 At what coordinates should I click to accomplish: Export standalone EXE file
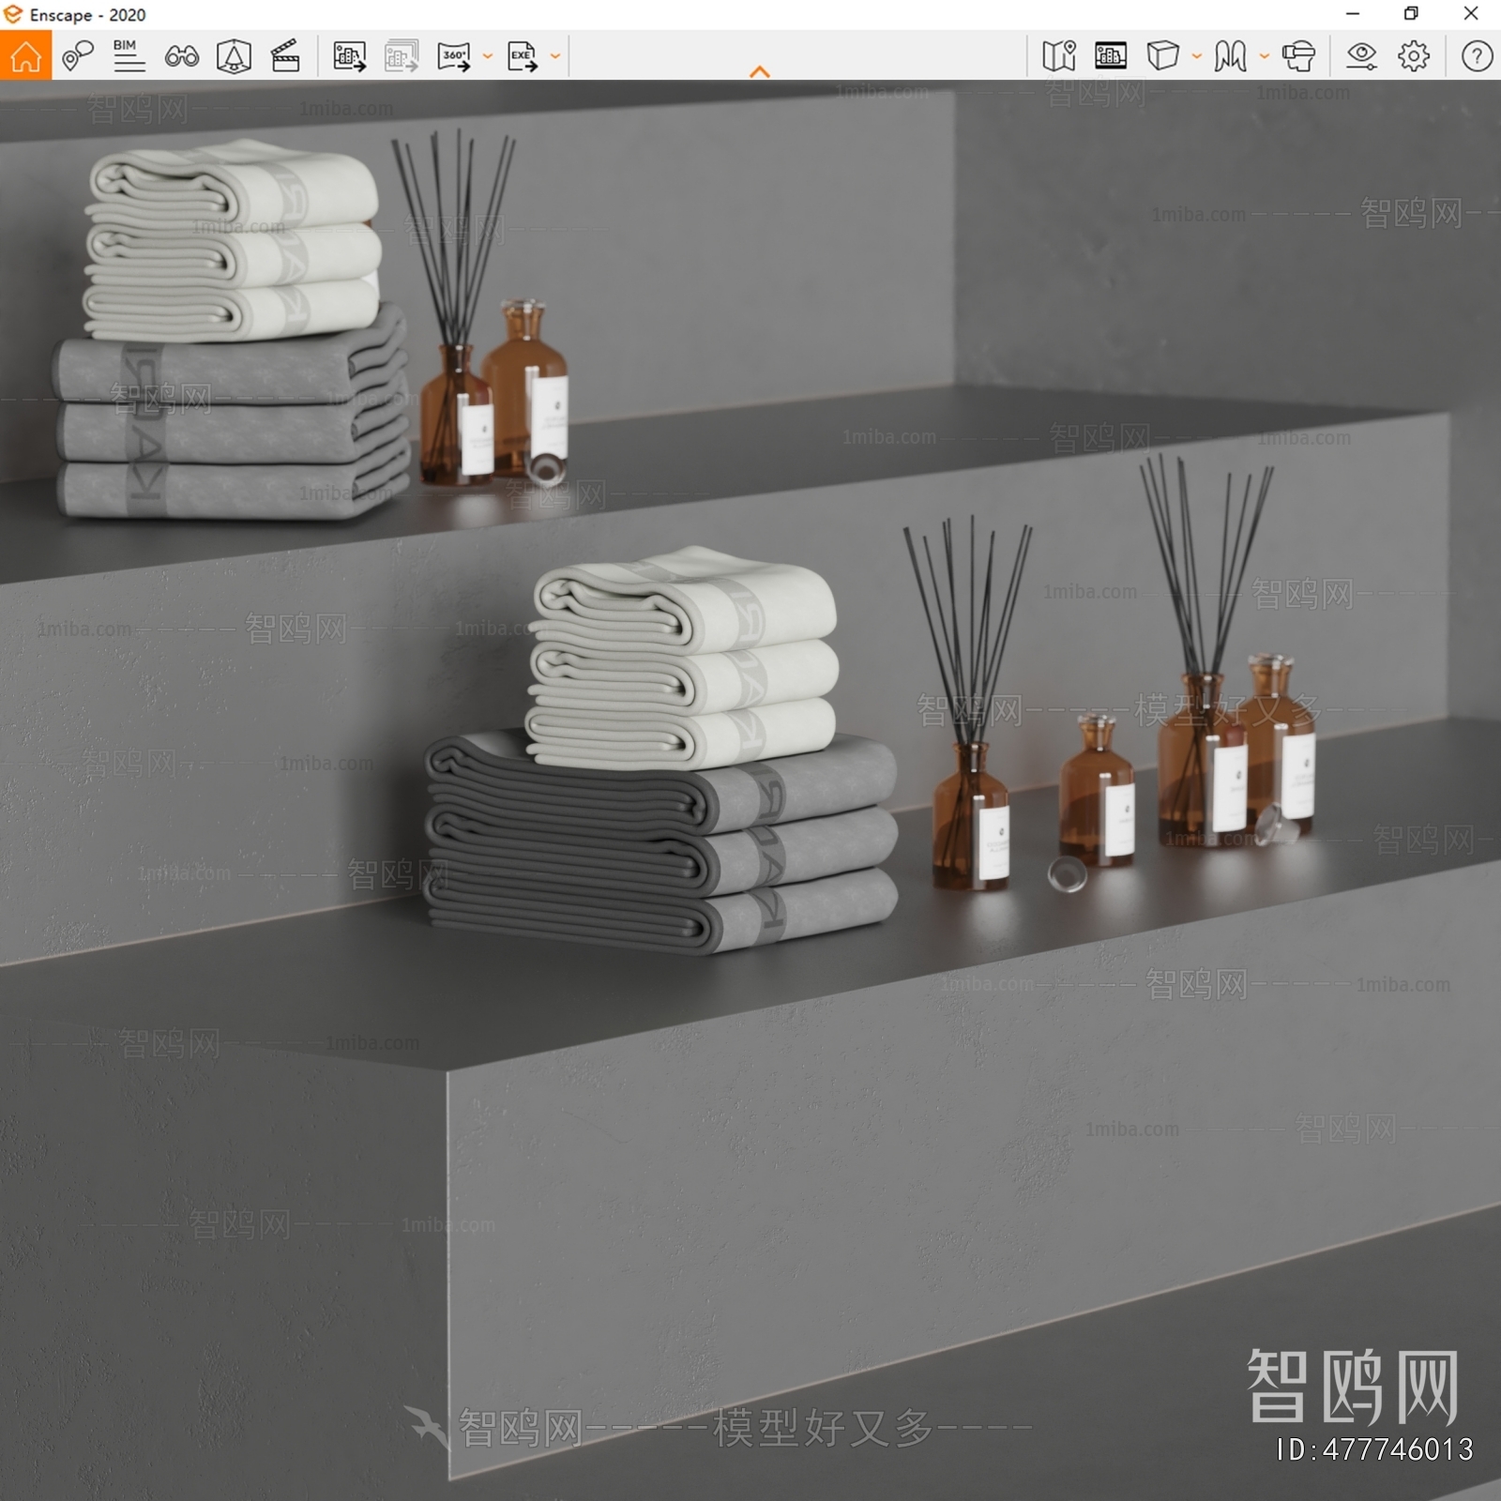pos(523,56)
